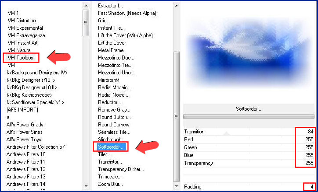Pick Andrew's Filter Collection 57
The width and height of the screenshot is (318, 192).
[36, 147]
